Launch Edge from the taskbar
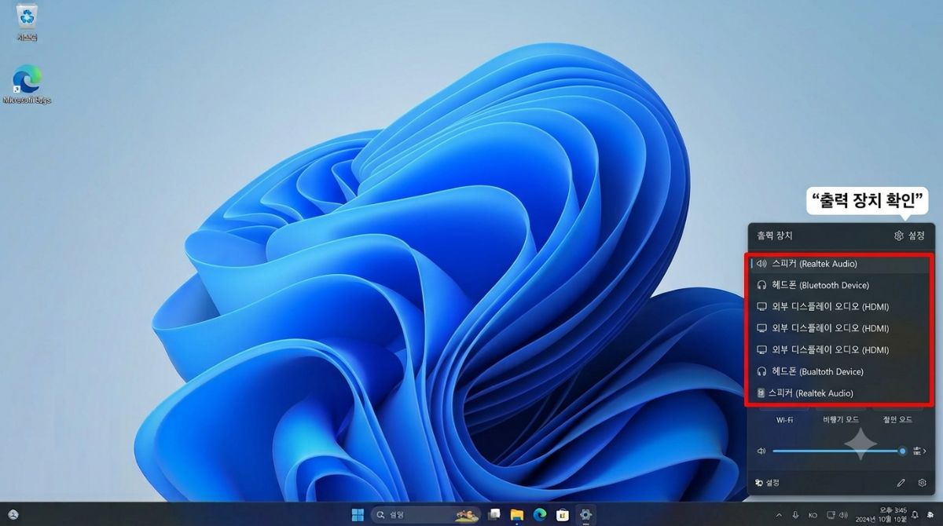 tap(539, 515)
